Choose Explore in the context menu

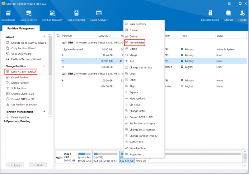pos(144,92)
